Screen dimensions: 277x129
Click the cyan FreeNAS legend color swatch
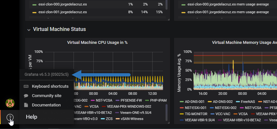[x=238, y=102]
